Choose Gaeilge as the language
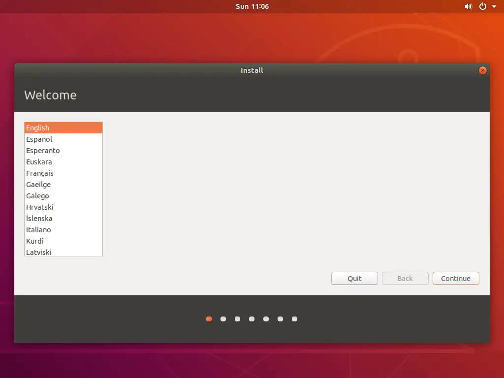Image resolution: width=504 pixels, height=378 pixels. coord(63,184)
